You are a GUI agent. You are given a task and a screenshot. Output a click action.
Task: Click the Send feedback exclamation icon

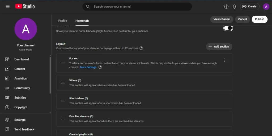click(x=7, y=129)
